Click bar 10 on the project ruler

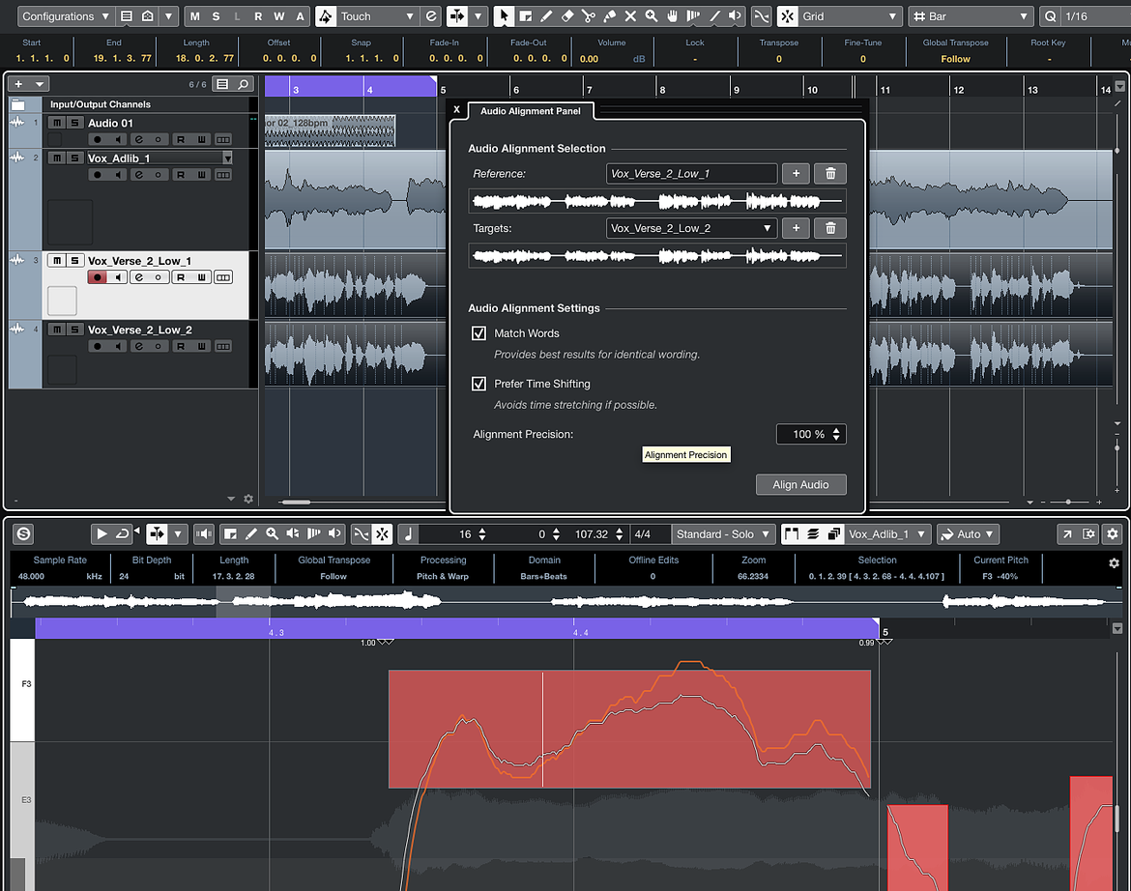pyautogui.click(x=812, y=90)
